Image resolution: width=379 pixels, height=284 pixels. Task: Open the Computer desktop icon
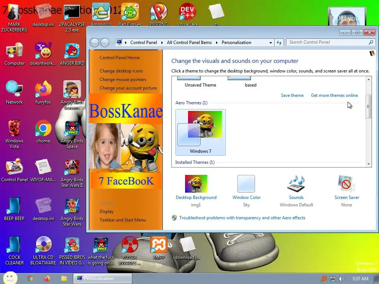click(x=14, y=54)
